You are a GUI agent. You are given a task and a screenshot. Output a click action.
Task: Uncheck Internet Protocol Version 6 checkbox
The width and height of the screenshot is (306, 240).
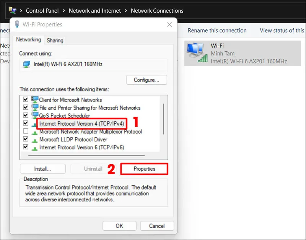(26, 147)
